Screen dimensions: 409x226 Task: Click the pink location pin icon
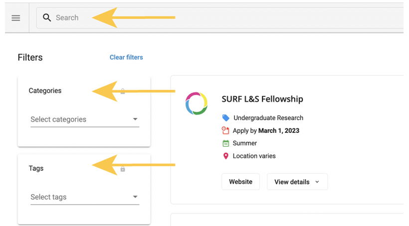click(x=226, y=156)
